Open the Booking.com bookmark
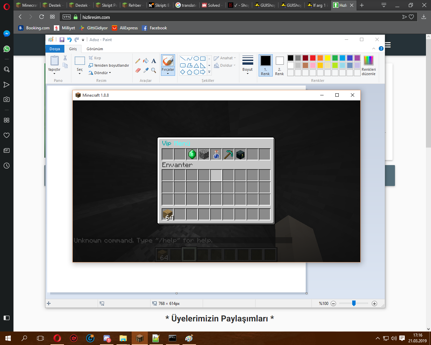Viewport: 431px width, 345px height. pos(34,28)
